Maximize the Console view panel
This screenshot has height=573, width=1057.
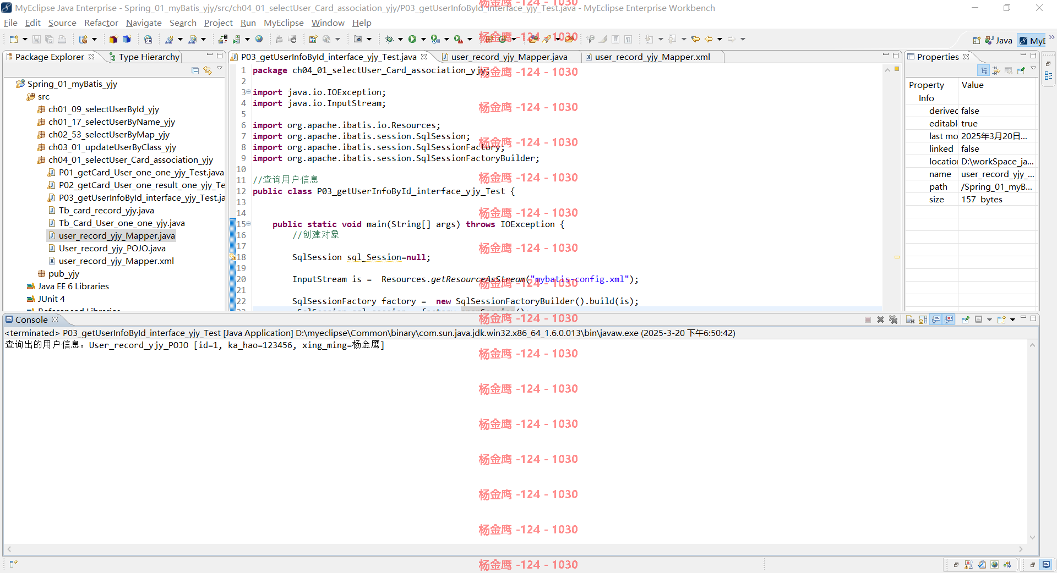tap(1033, 318)
